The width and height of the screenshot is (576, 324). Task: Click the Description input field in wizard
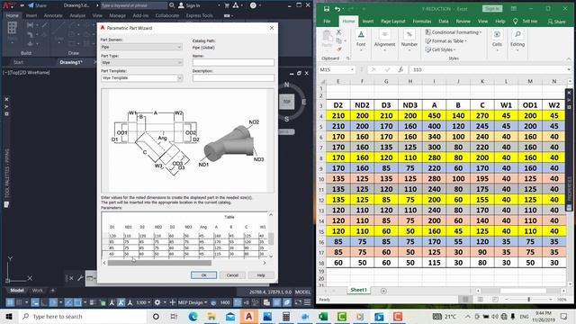pyautogui.click(x=233, y=78)
